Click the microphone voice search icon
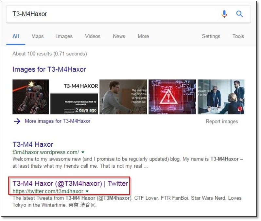 click(x=224, y=14)
